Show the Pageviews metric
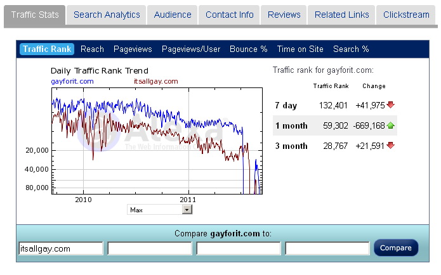 pos(133,49)
